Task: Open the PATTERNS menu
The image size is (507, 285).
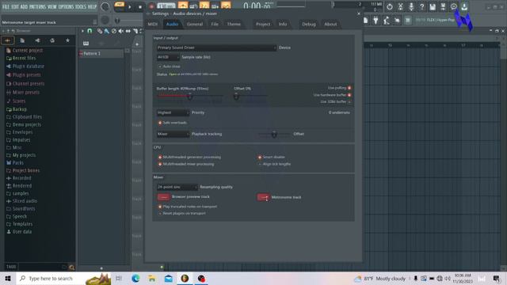Action: click(37, 7)
